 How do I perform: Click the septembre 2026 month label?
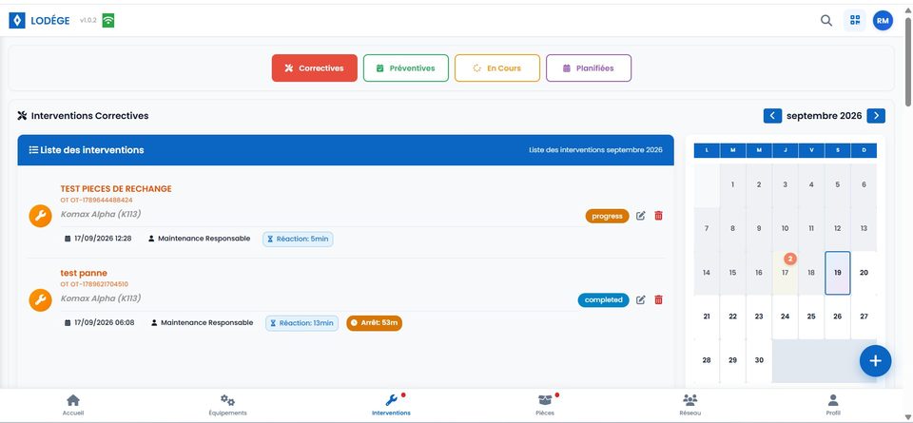pos(824,116)
